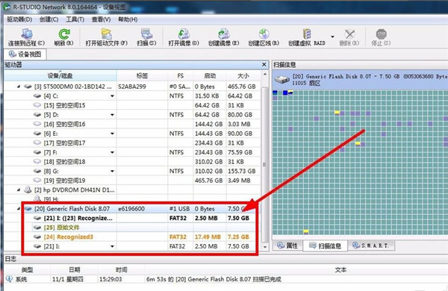Select the orange [24] Recognized3 partition
The width and height of the screenshot is (448, 291).
tap(68, 237)
